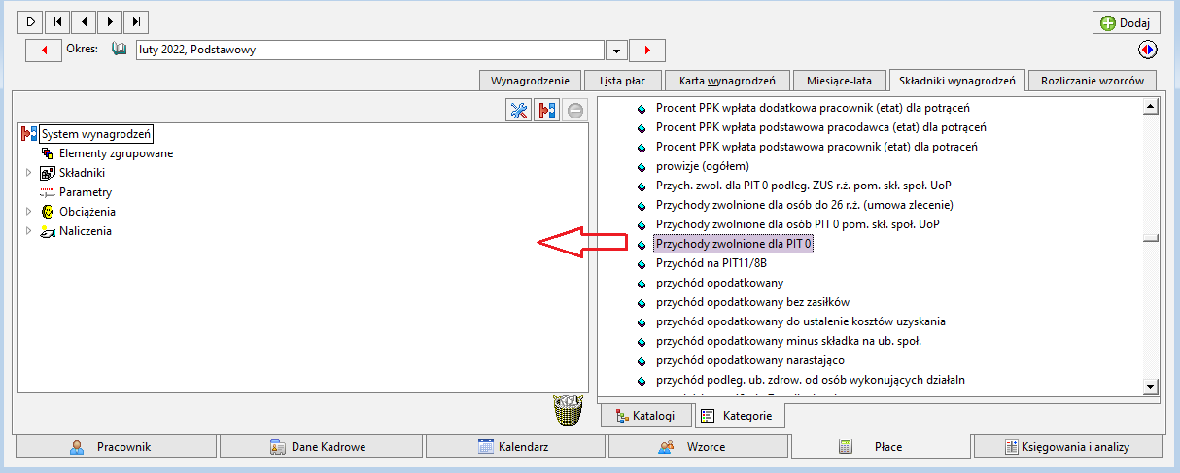The image size is (1180, 473).
Task: Click the period field luty 2022, Podstawowy
Action: coord(370,50)
